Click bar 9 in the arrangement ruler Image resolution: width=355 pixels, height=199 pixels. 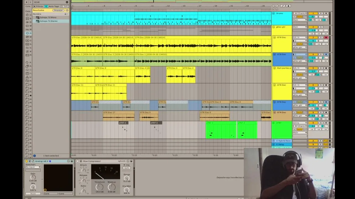pos(136,6)
